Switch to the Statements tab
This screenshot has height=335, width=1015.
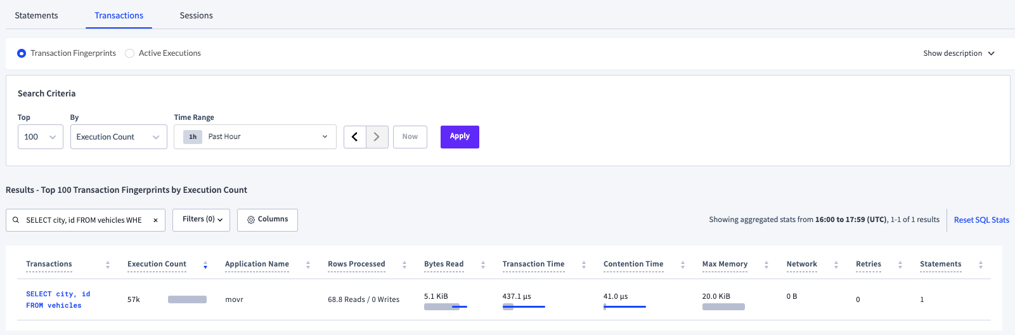click(x=36, y=15)
